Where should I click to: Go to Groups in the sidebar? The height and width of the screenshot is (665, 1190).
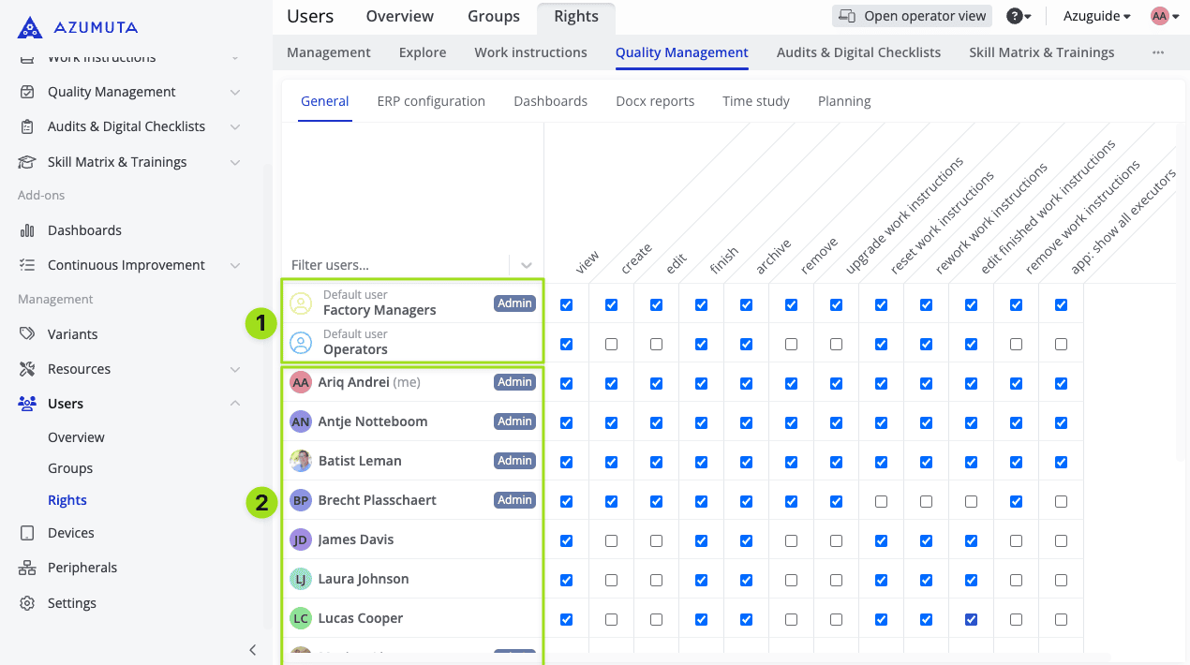pyautogui.click(x=70, y=468)
